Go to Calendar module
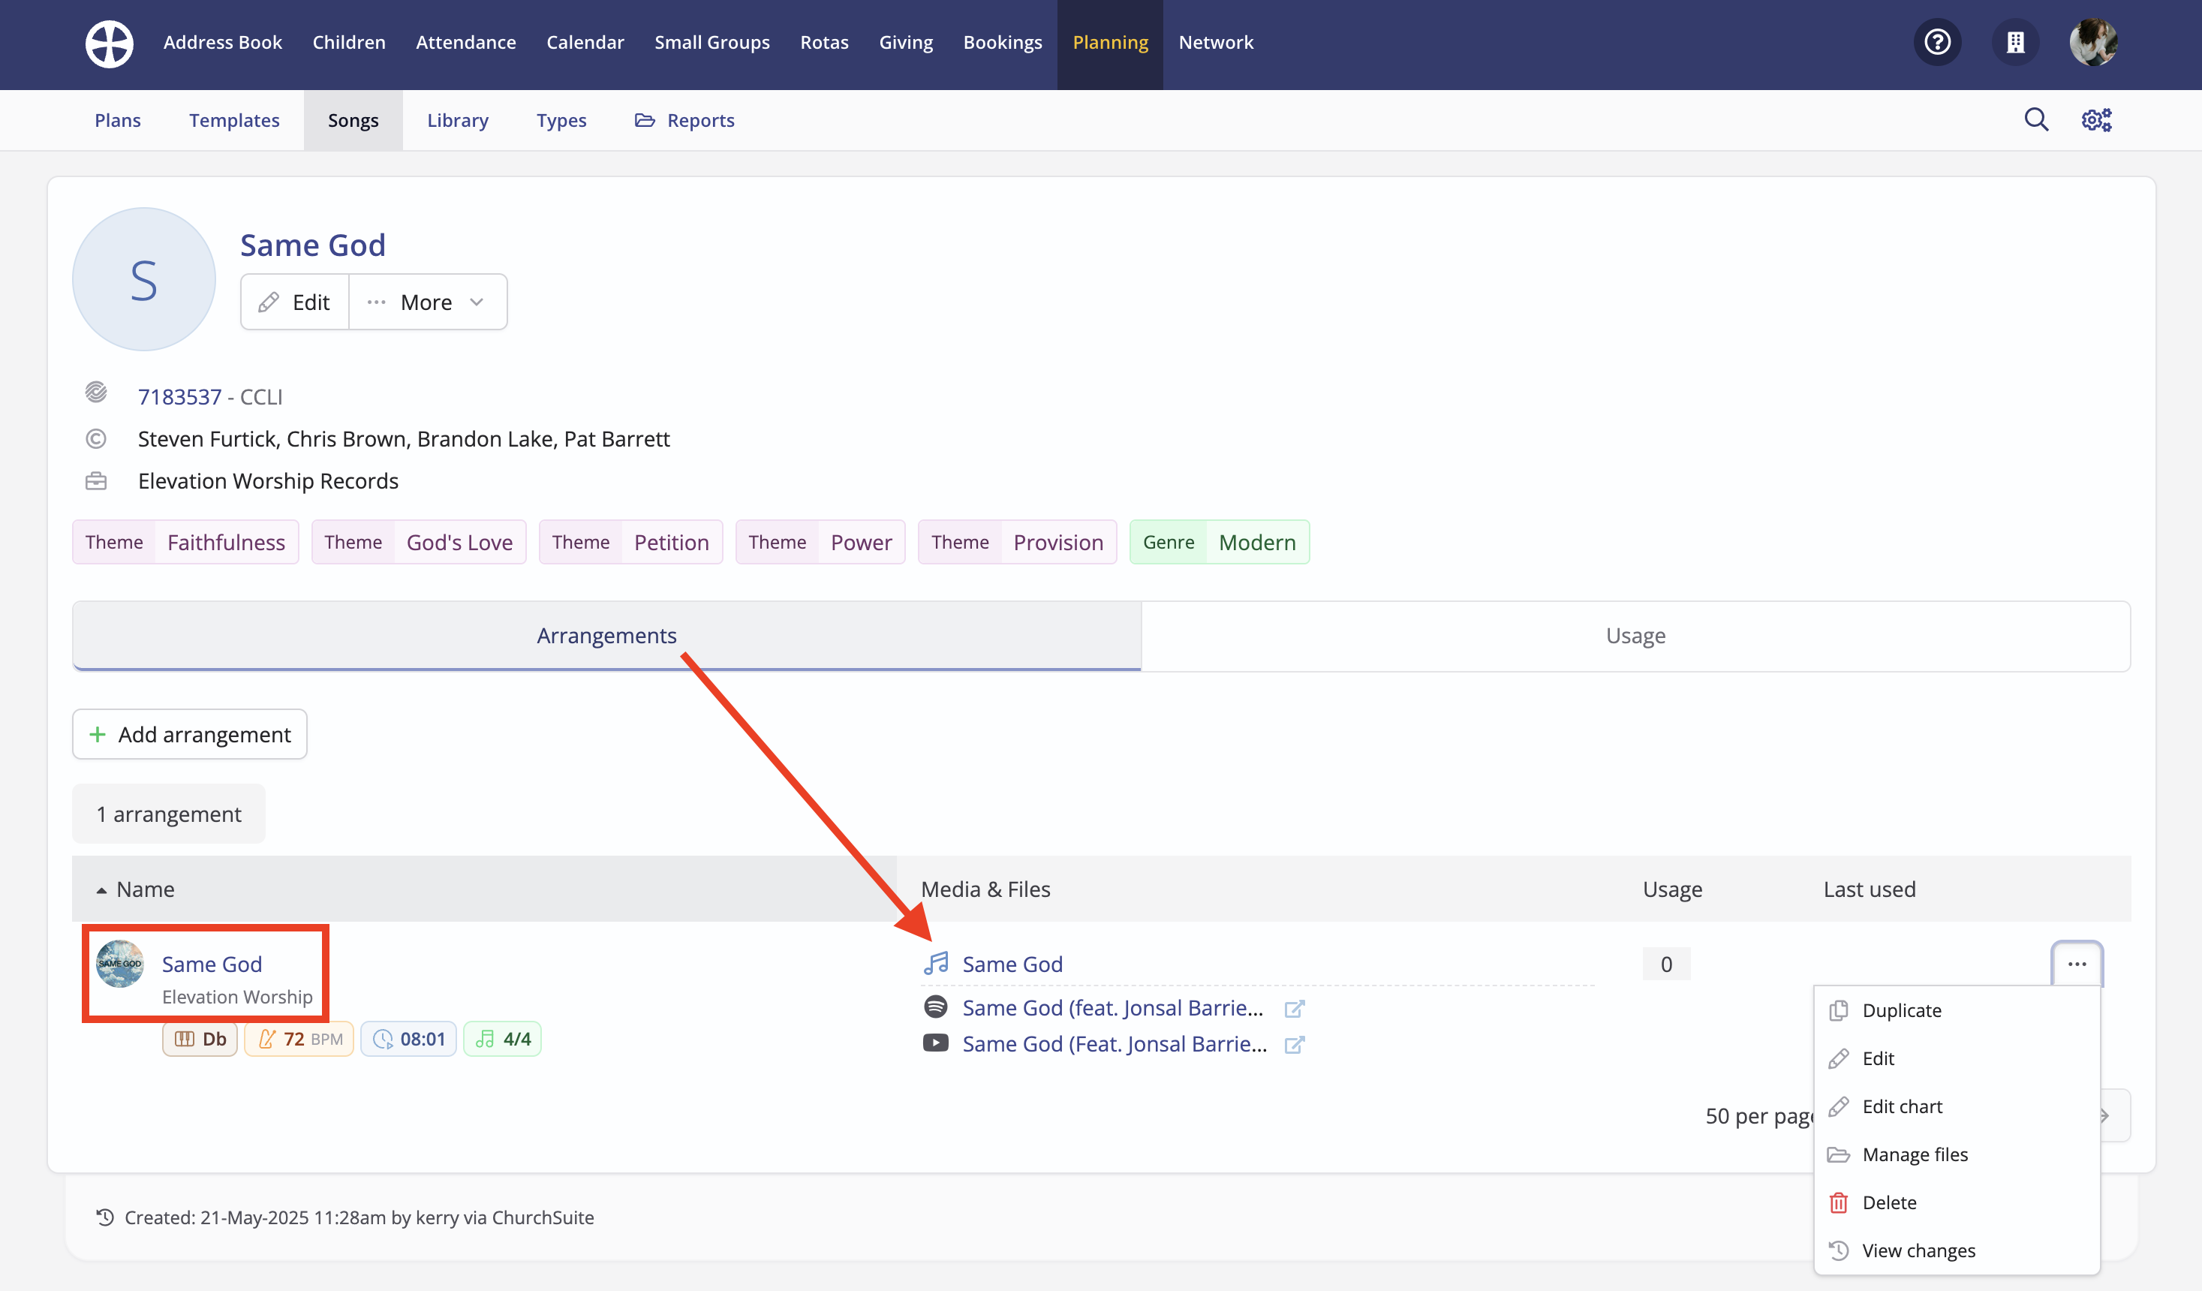Screen dimensions: 2202x1291 [x=585, y=42]
